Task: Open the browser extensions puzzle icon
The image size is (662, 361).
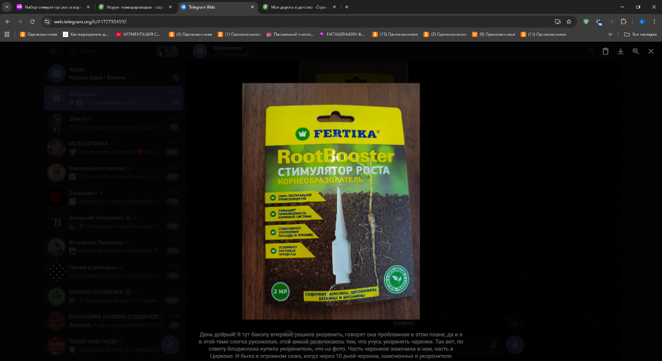Action: [x=623, y=21]
